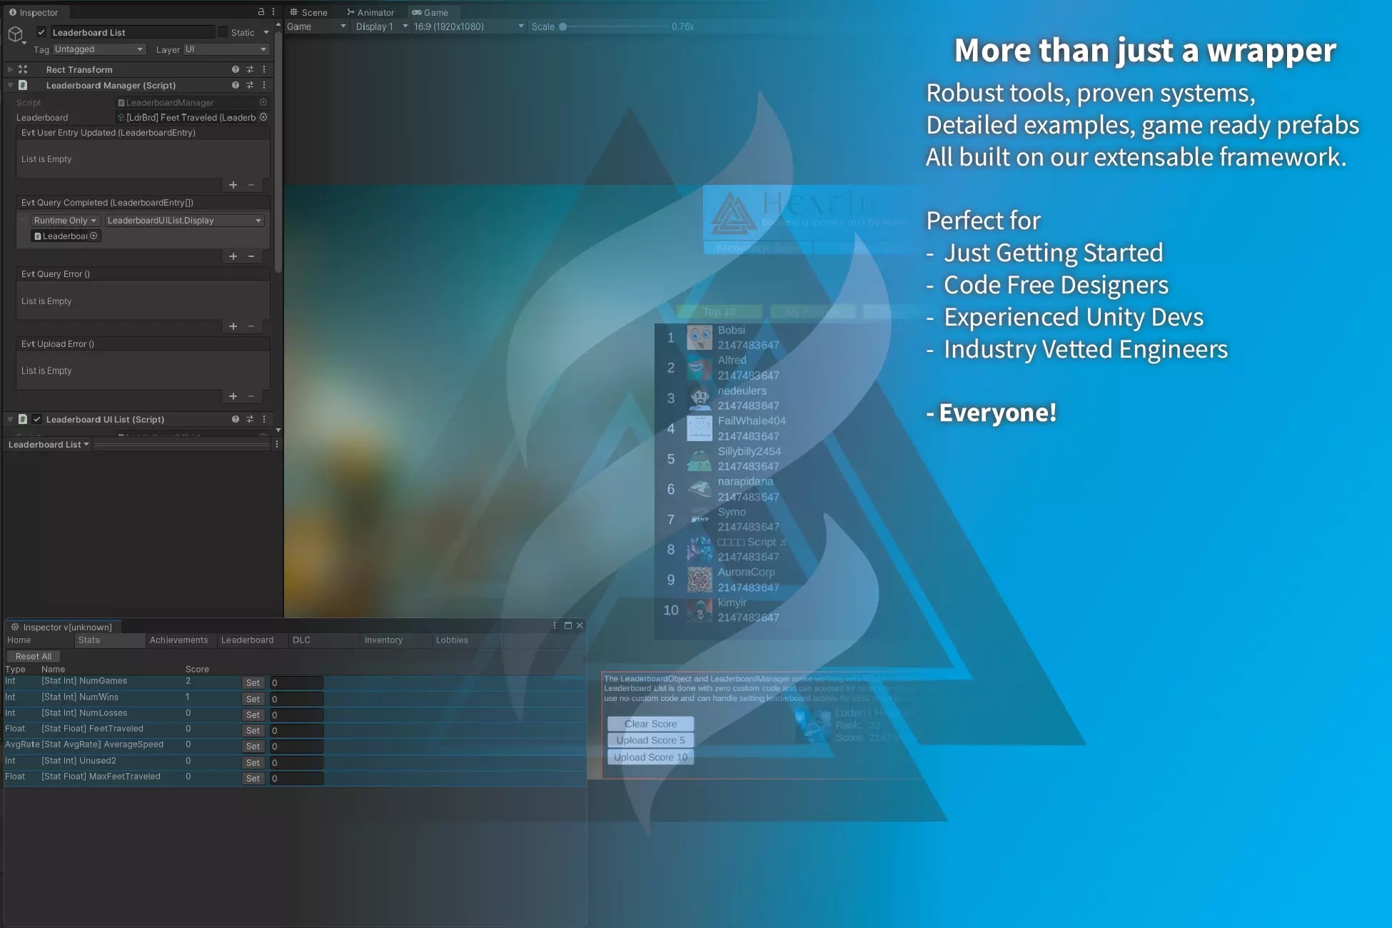Click the Reset All button
Screen dimensions: 1392x928
34,656
